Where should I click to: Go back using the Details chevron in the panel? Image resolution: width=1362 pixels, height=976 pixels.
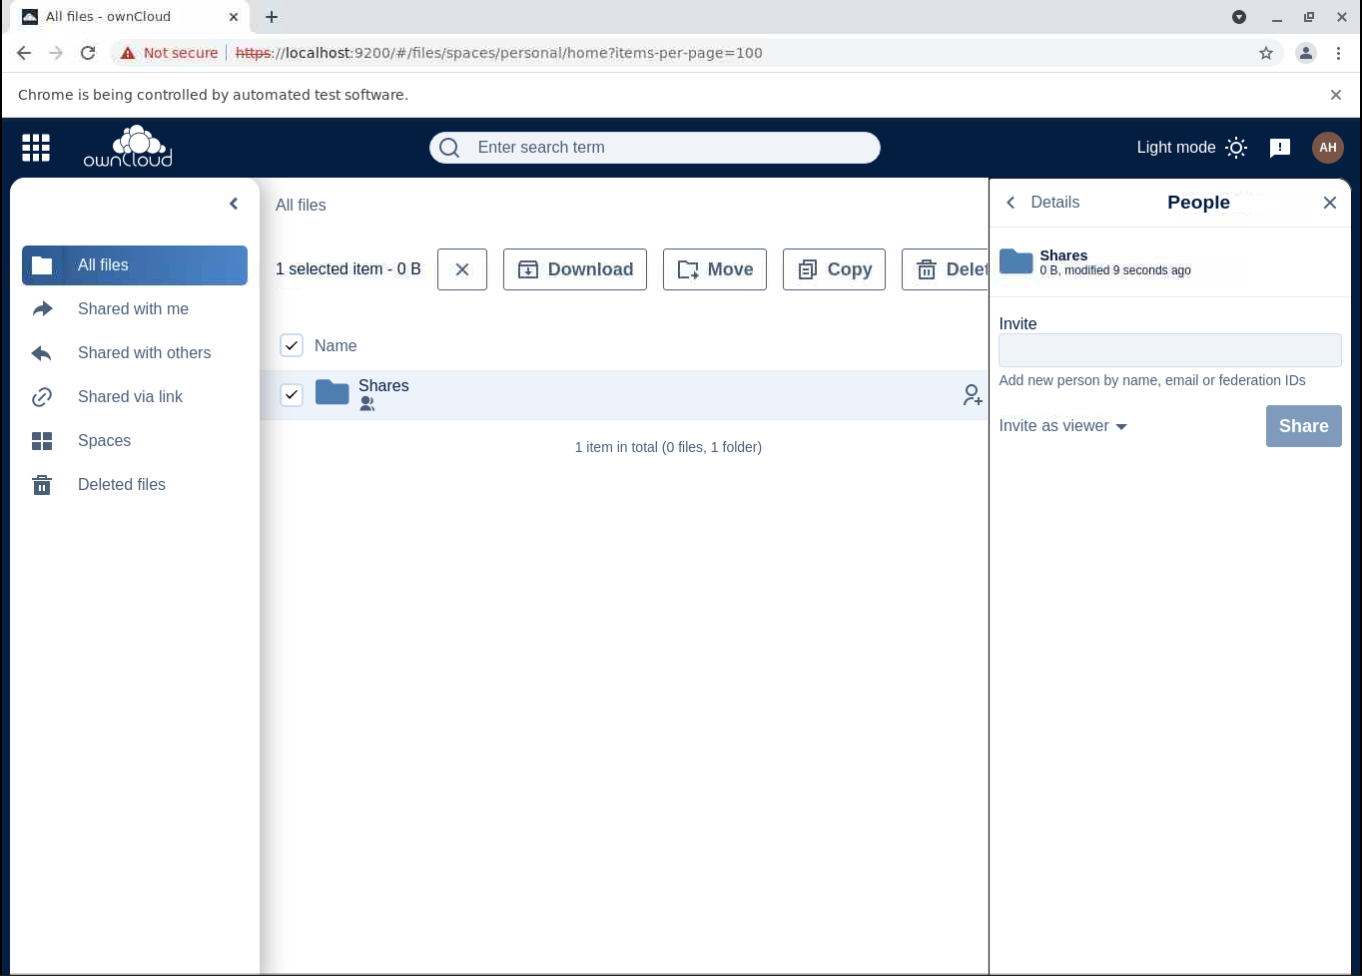(x=1011, y=203)
